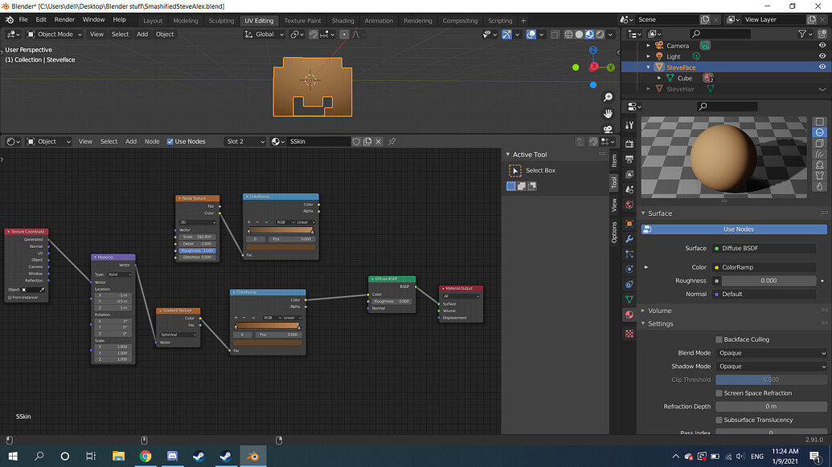Select flat plane preview shape icon
Viewport: 832px width, 467px height.
(820, 122)
